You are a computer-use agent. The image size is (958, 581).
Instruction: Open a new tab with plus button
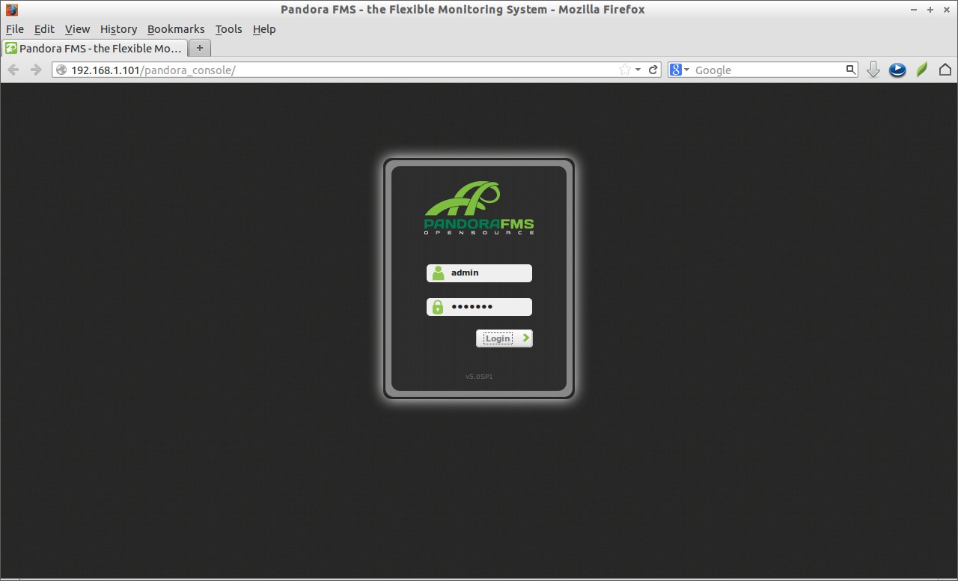click(x=200, y=48)
